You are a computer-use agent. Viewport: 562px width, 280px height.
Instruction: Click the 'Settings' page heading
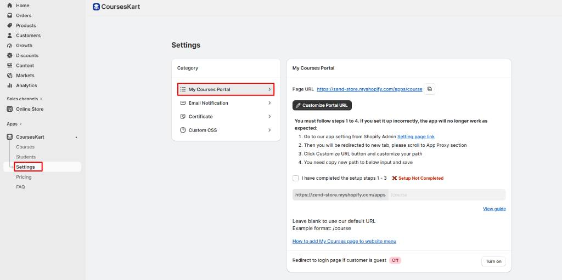(186, 45)
